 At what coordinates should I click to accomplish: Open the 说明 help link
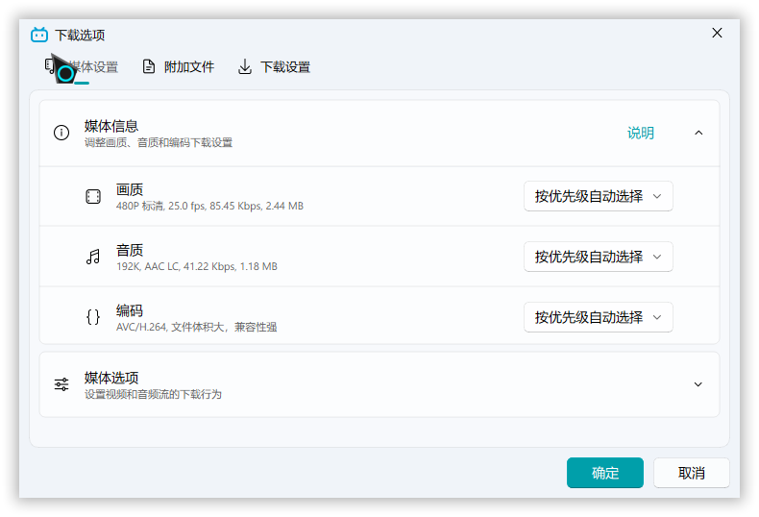640,134
